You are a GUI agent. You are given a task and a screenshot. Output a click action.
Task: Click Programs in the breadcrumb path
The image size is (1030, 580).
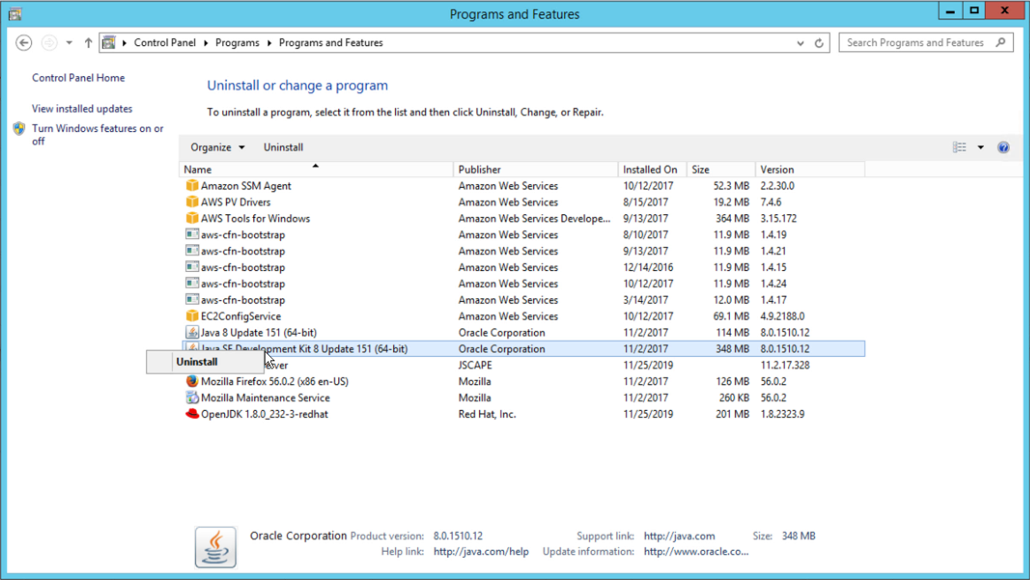pos(237,42)
